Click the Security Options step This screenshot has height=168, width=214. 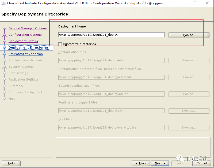click(21, 67)
